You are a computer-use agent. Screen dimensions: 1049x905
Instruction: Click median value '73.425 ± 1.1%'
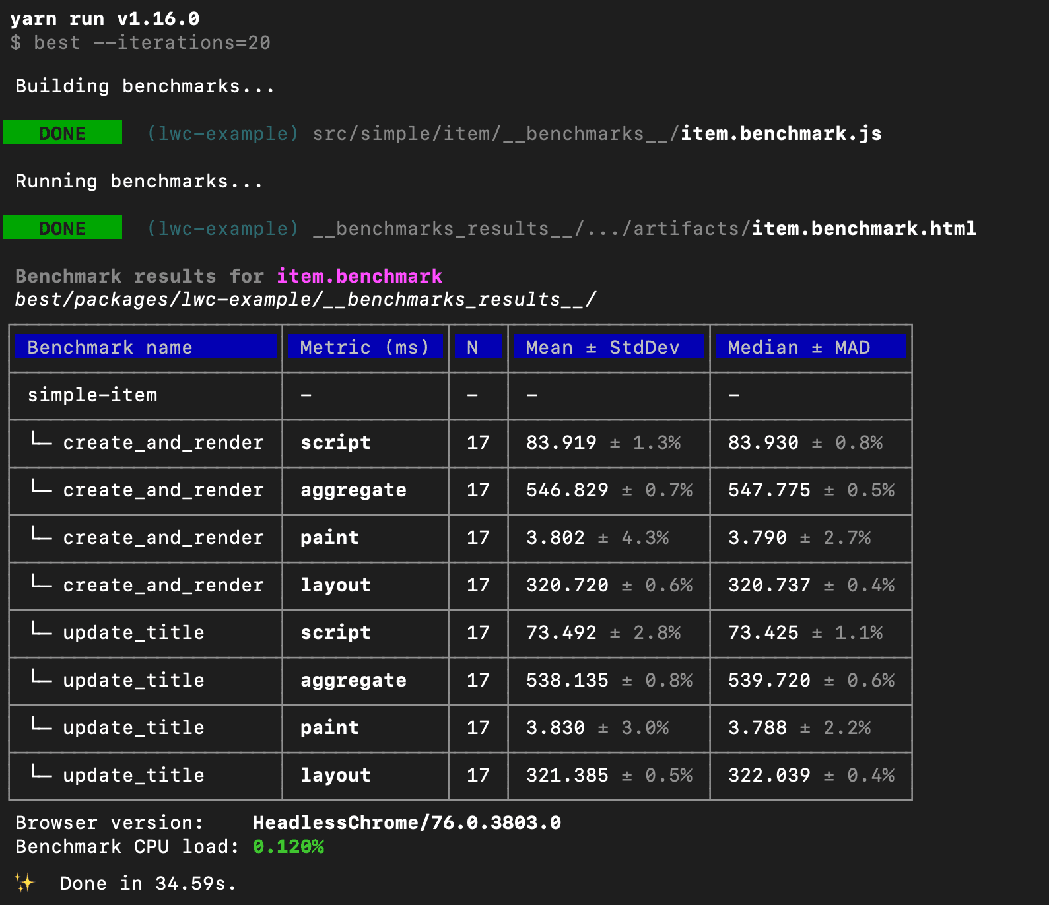coord(805,632)
